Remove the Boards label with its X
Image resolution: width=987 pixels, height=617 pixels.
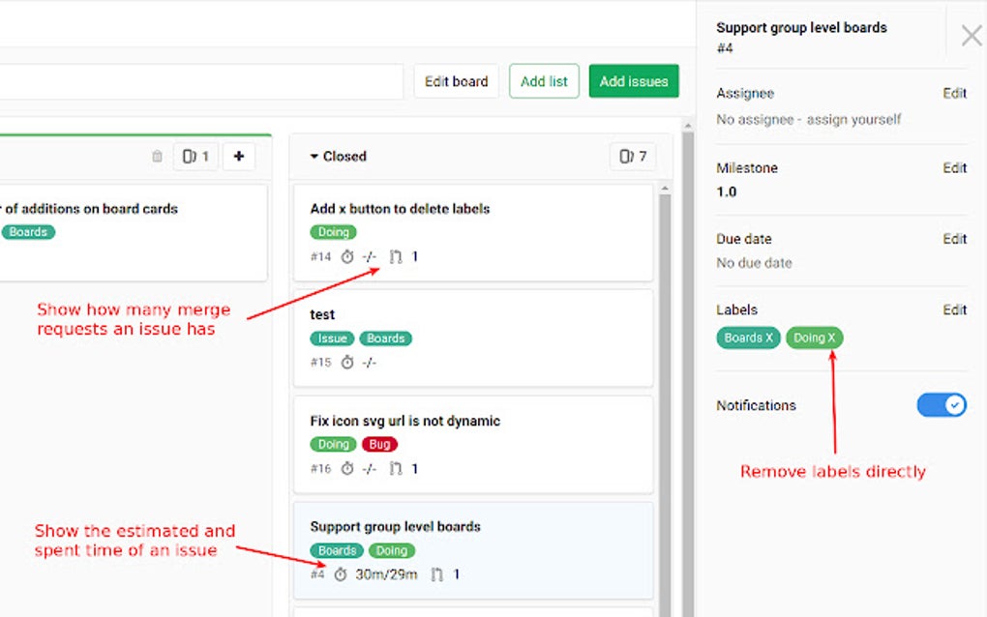(767, 338)
